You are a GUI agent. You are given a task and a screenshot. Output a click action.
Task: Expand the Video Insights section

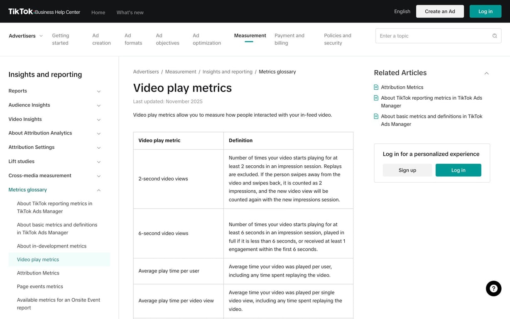[x=98, y=120]
